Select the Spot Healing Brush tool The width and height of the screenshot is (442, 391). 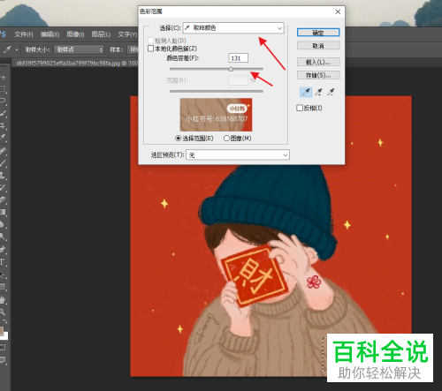tap(3, 151)
